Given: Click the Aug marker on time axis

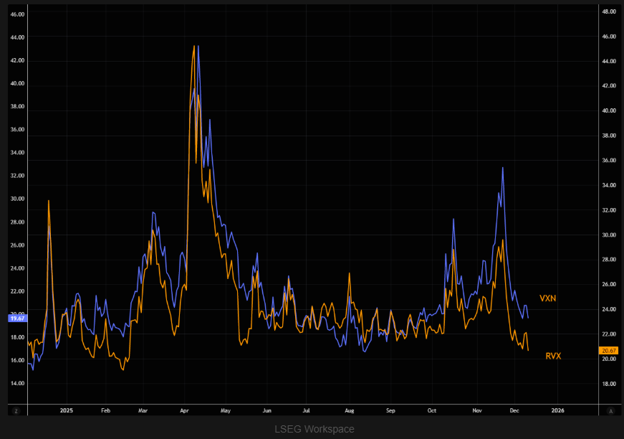Looking at the screenshot, I should [x=349, y=410].
